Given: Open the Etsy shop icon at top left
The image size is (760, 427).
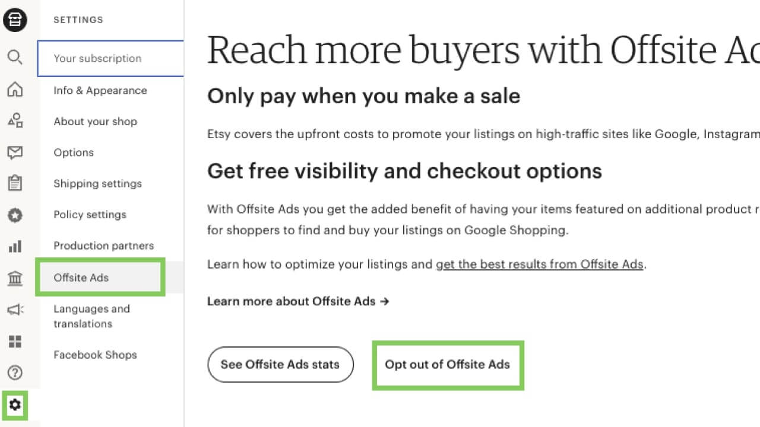Looking at the screenshot, I should 15,20.
